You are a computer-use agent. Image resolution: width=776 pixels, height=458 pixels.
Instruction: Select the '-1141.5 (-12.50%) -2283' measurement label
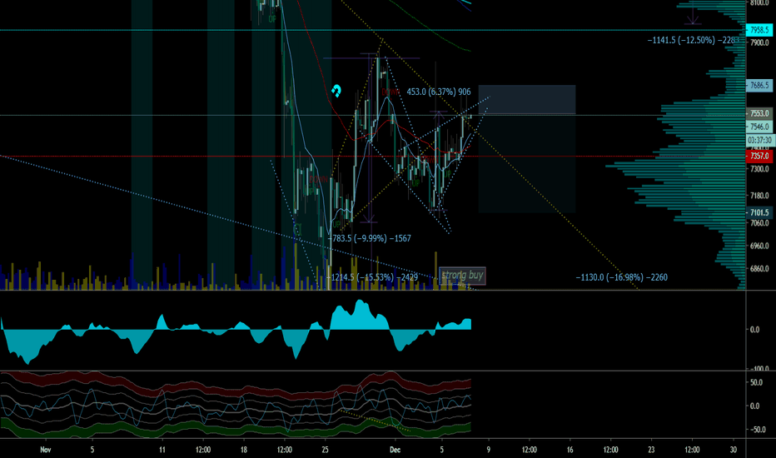(693, 40)
